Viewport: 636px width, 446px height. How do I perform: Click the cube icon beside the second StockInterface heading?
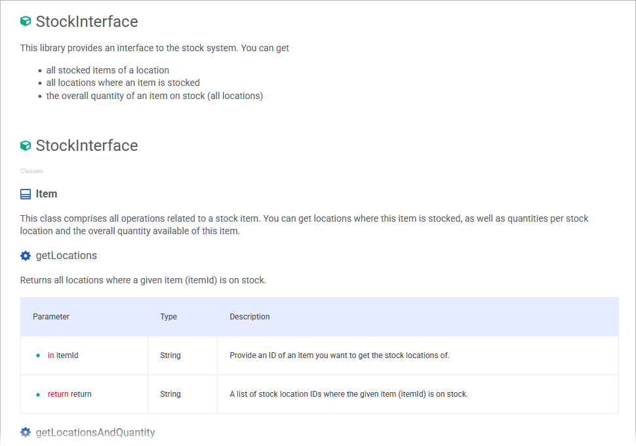pos(26,146)
